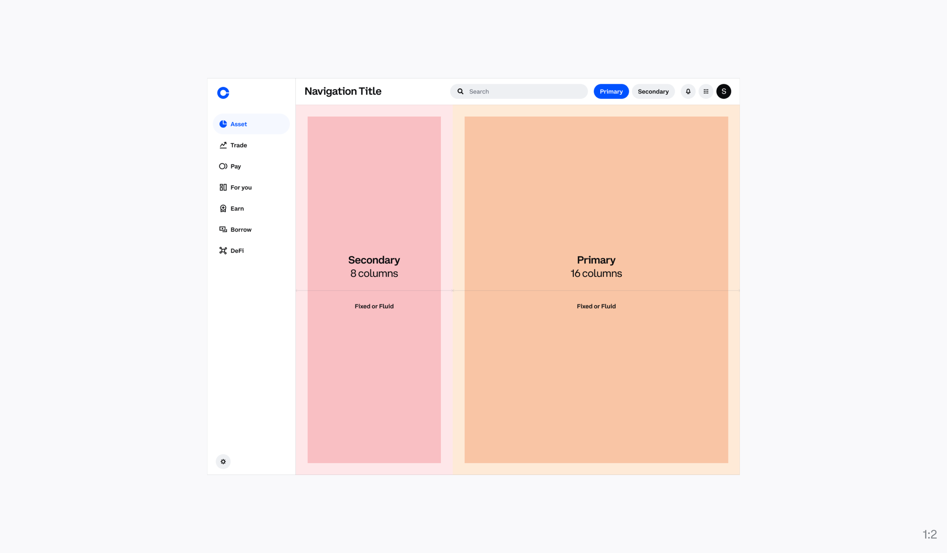The width and height of the screenshot is (947, 553).
Task: Go to the Pay section
Action: tap(251, 166)
